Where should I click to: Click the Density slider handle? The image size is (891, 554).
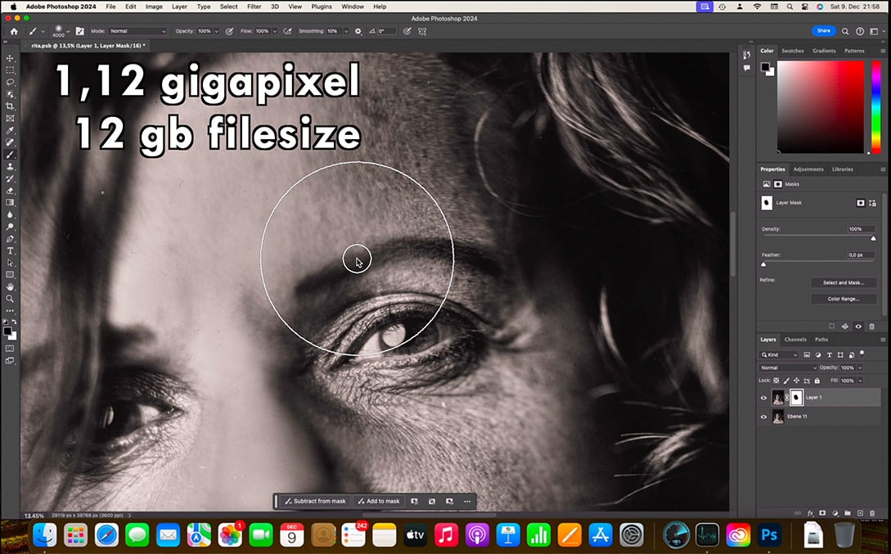(x=873, y=238)
